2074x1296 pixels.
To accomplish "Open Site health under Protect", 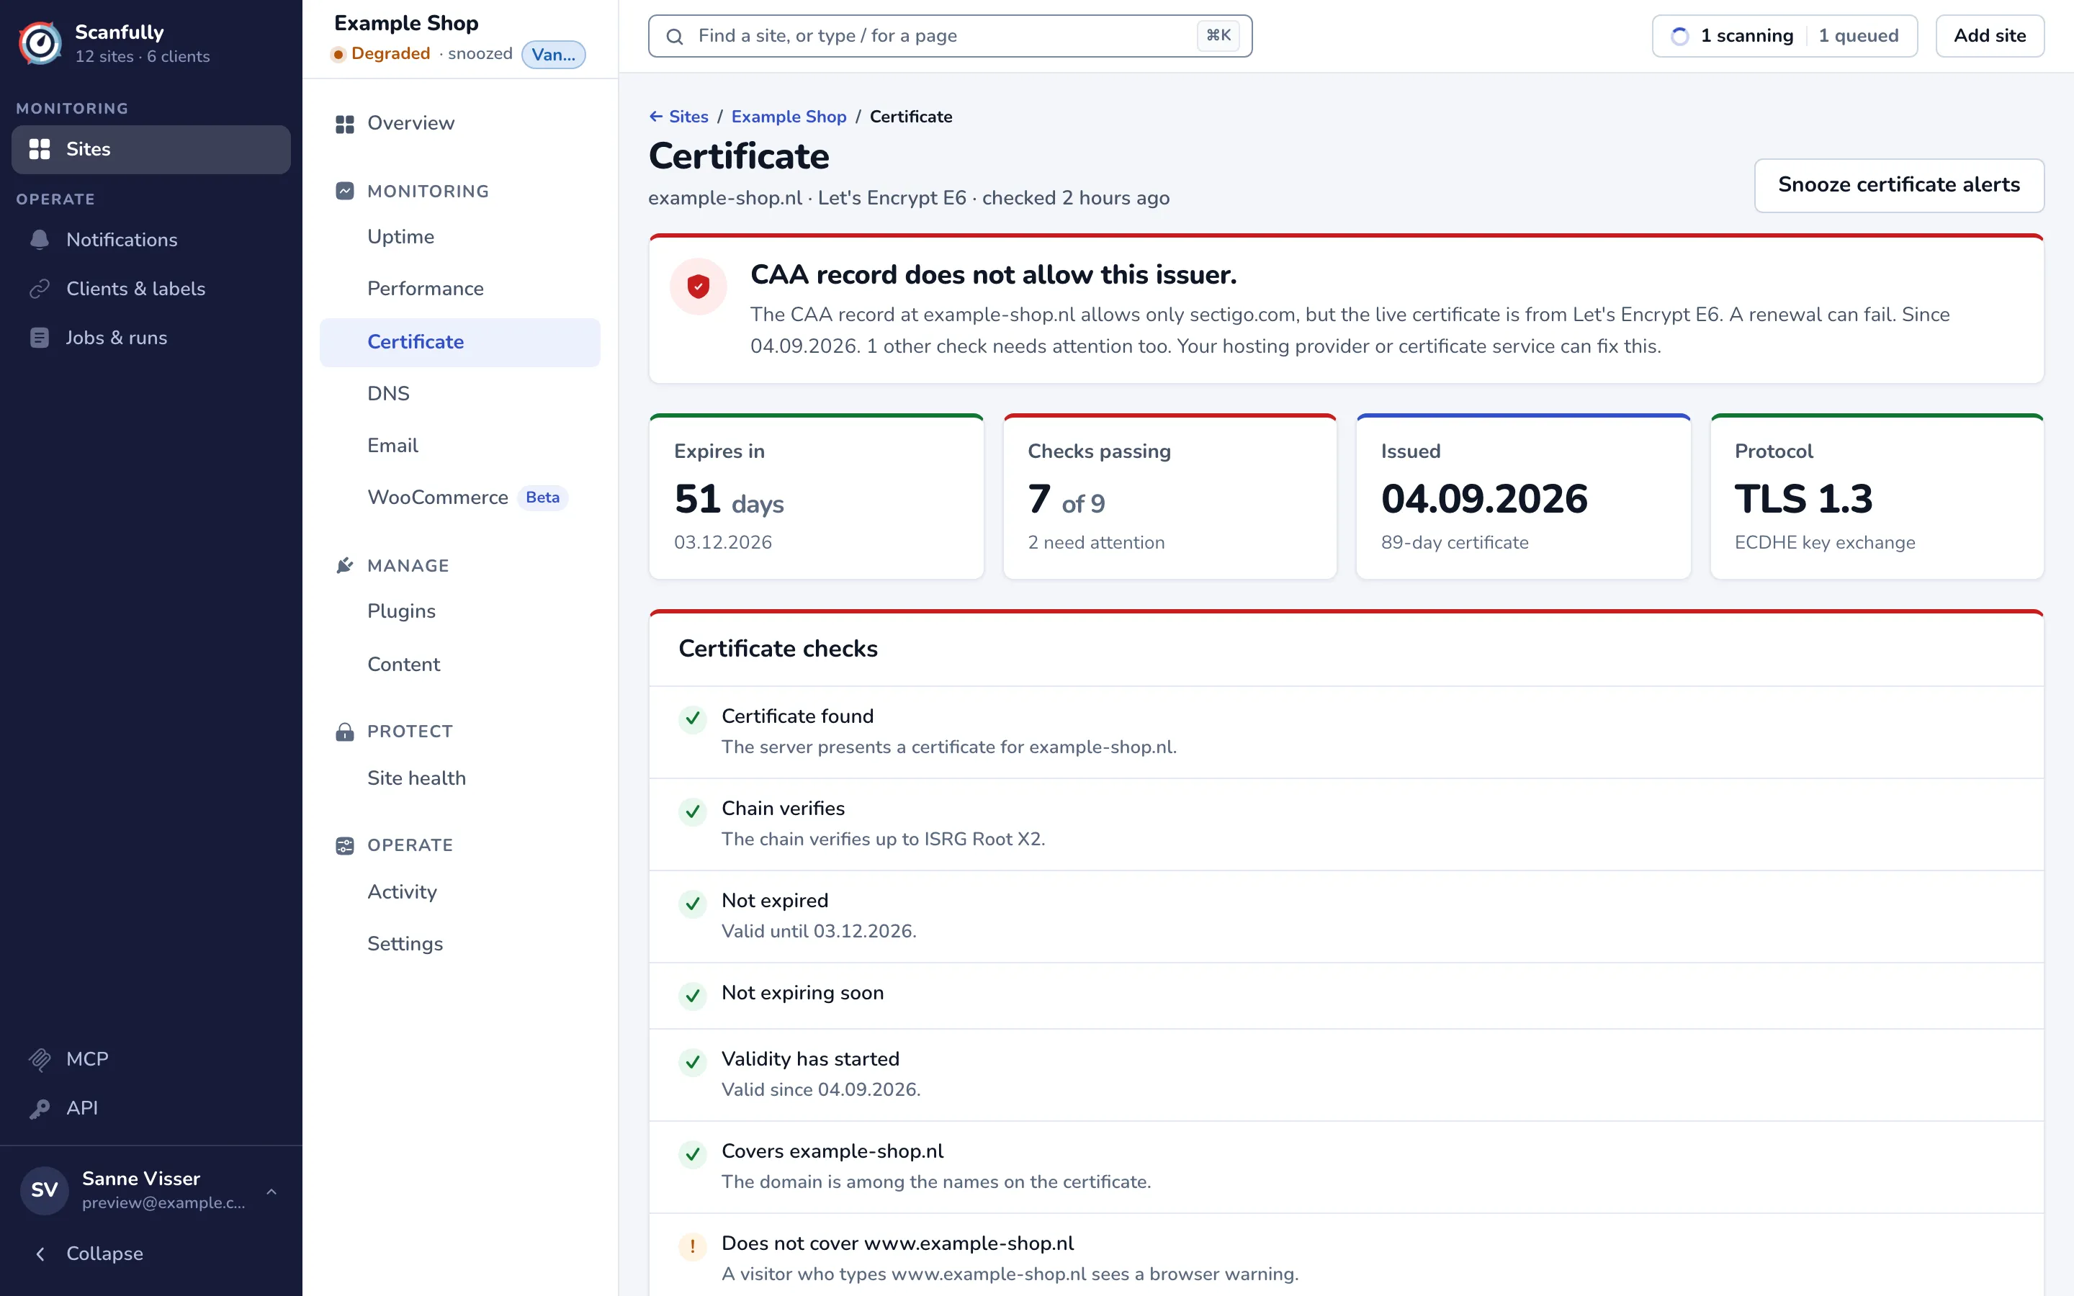I will [460, 778].
